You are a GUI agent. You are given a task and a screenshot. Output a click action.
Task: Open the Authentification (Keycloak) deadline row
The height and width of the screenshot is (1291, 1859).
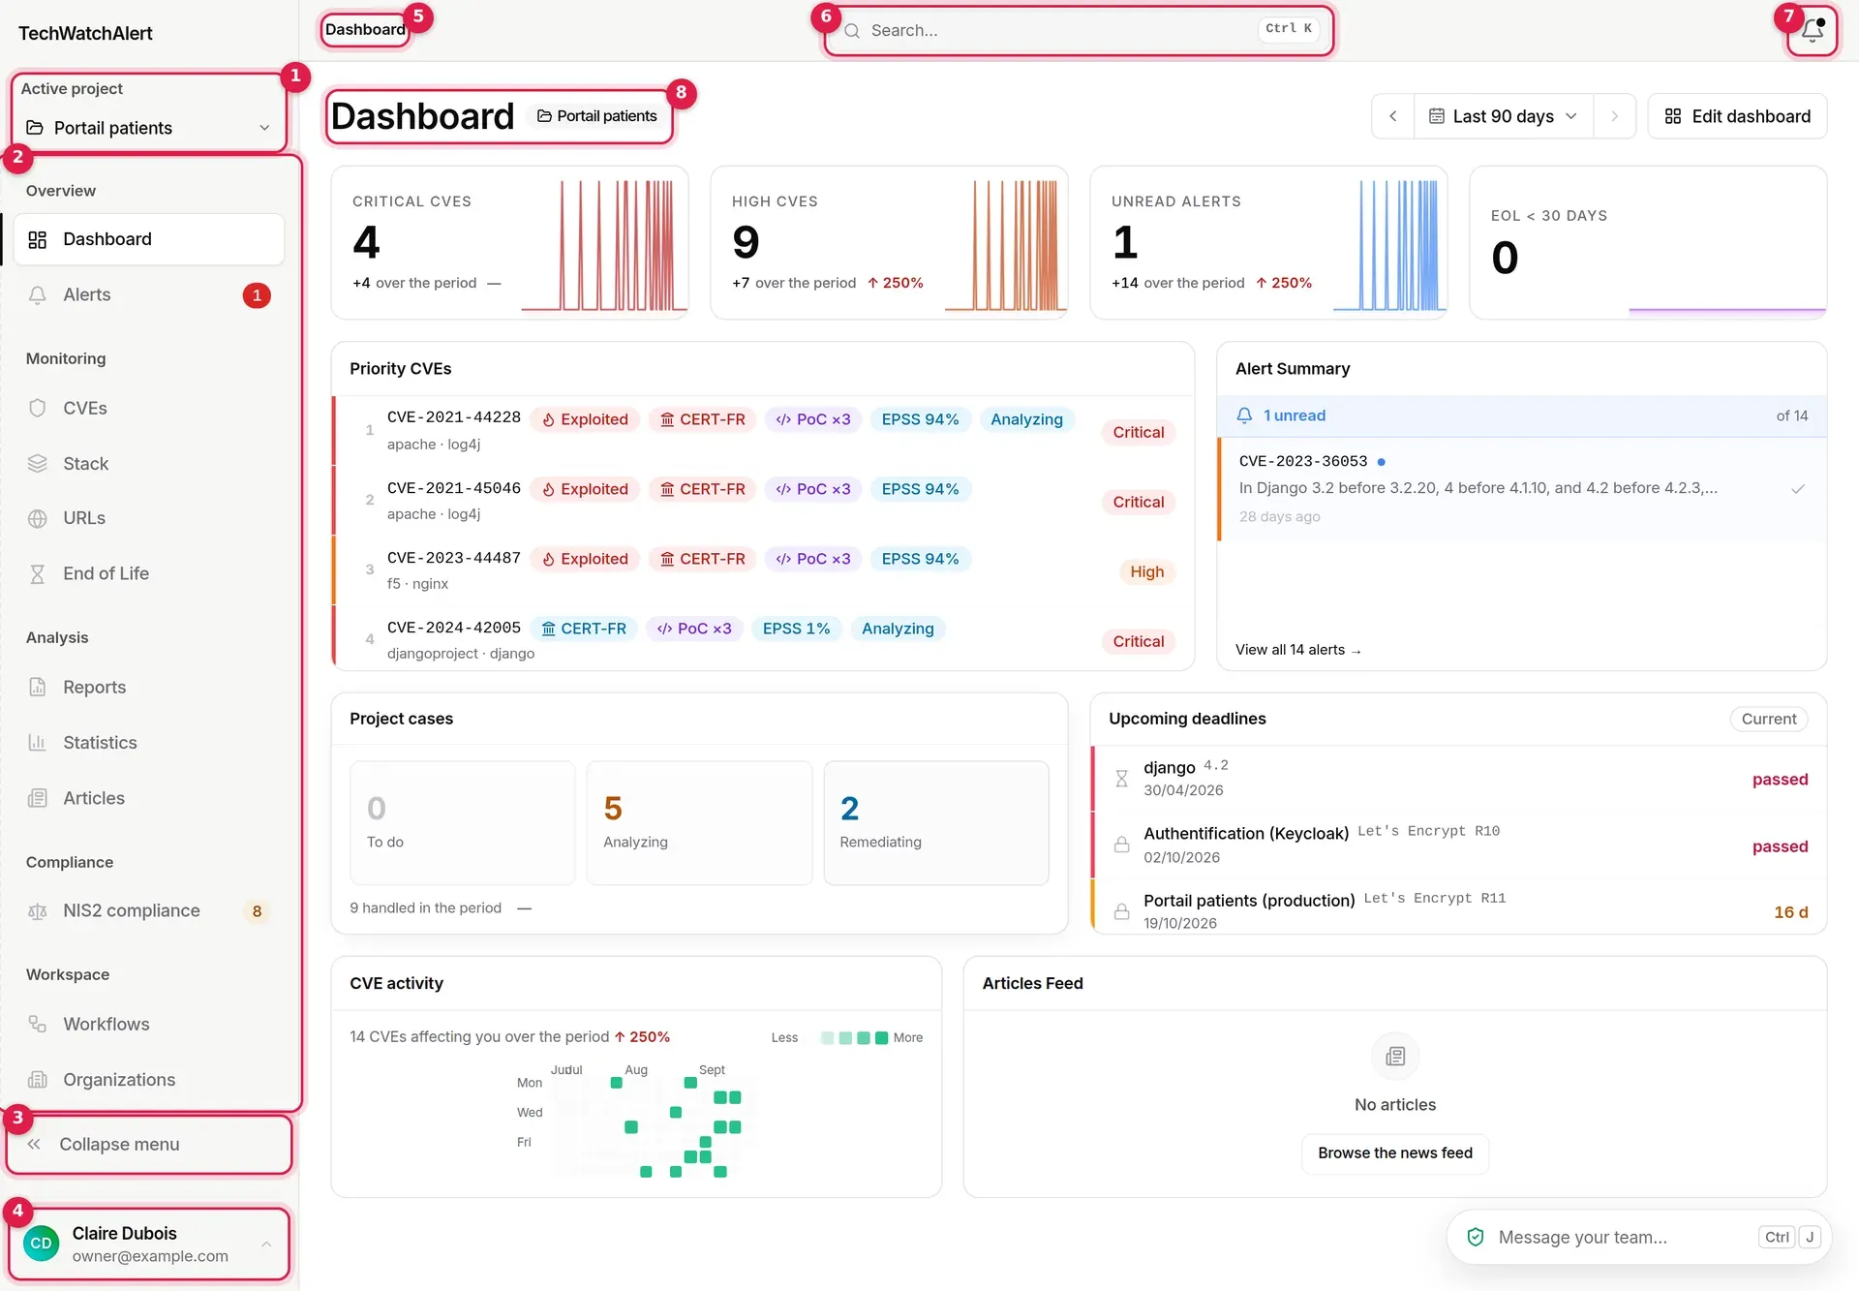click(1459, 845)
